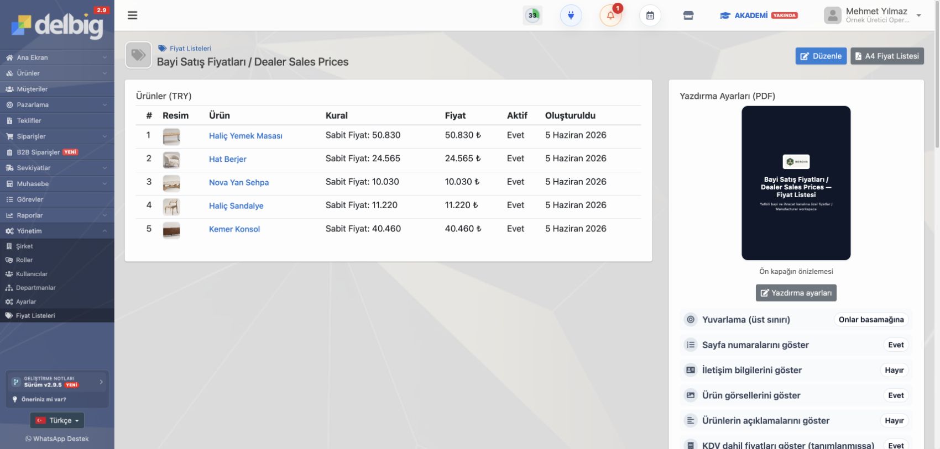Expand the Pazarlama sidebar section
The width and height of the screenshot is (940, 449).
tap(57, 104)
